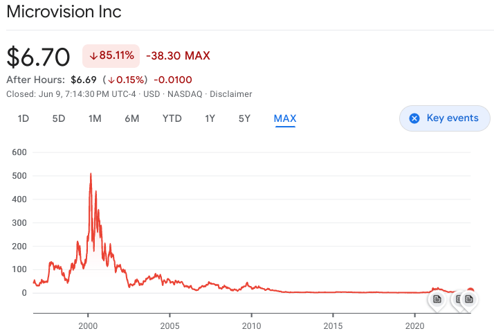Select the MAX range tab
This screenshot has height=331, width=494.
click(284, 118)
